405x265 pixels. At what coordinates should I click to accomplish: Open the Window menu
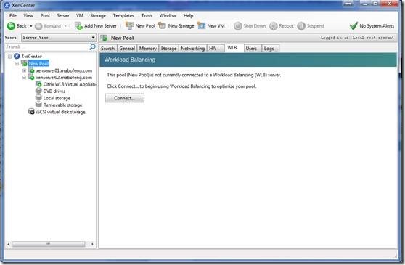pos(168,15)
